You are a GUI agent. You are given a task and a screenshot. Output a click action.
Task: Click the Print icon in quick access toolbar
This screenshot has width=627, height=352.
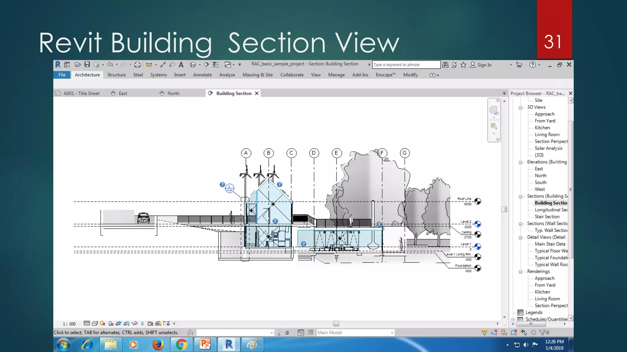click(137, 64)
